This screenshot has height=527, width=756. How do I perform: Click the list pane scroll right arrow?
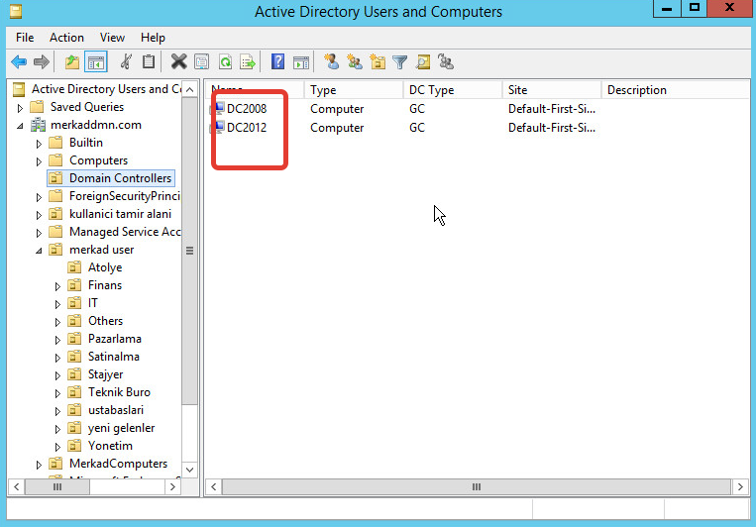tap(740, 487)
